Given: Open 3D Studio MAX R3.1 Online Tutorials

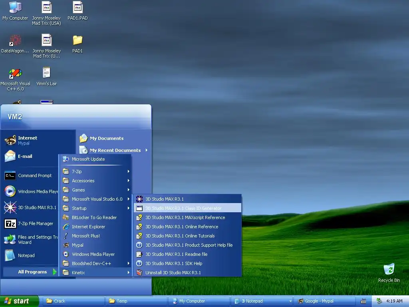Looking at the screenshot, I should [187, 236].
